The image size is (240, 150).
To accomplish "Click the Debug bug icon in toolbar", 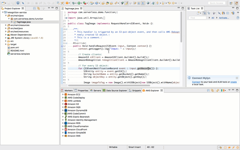I will coord(74,3).
